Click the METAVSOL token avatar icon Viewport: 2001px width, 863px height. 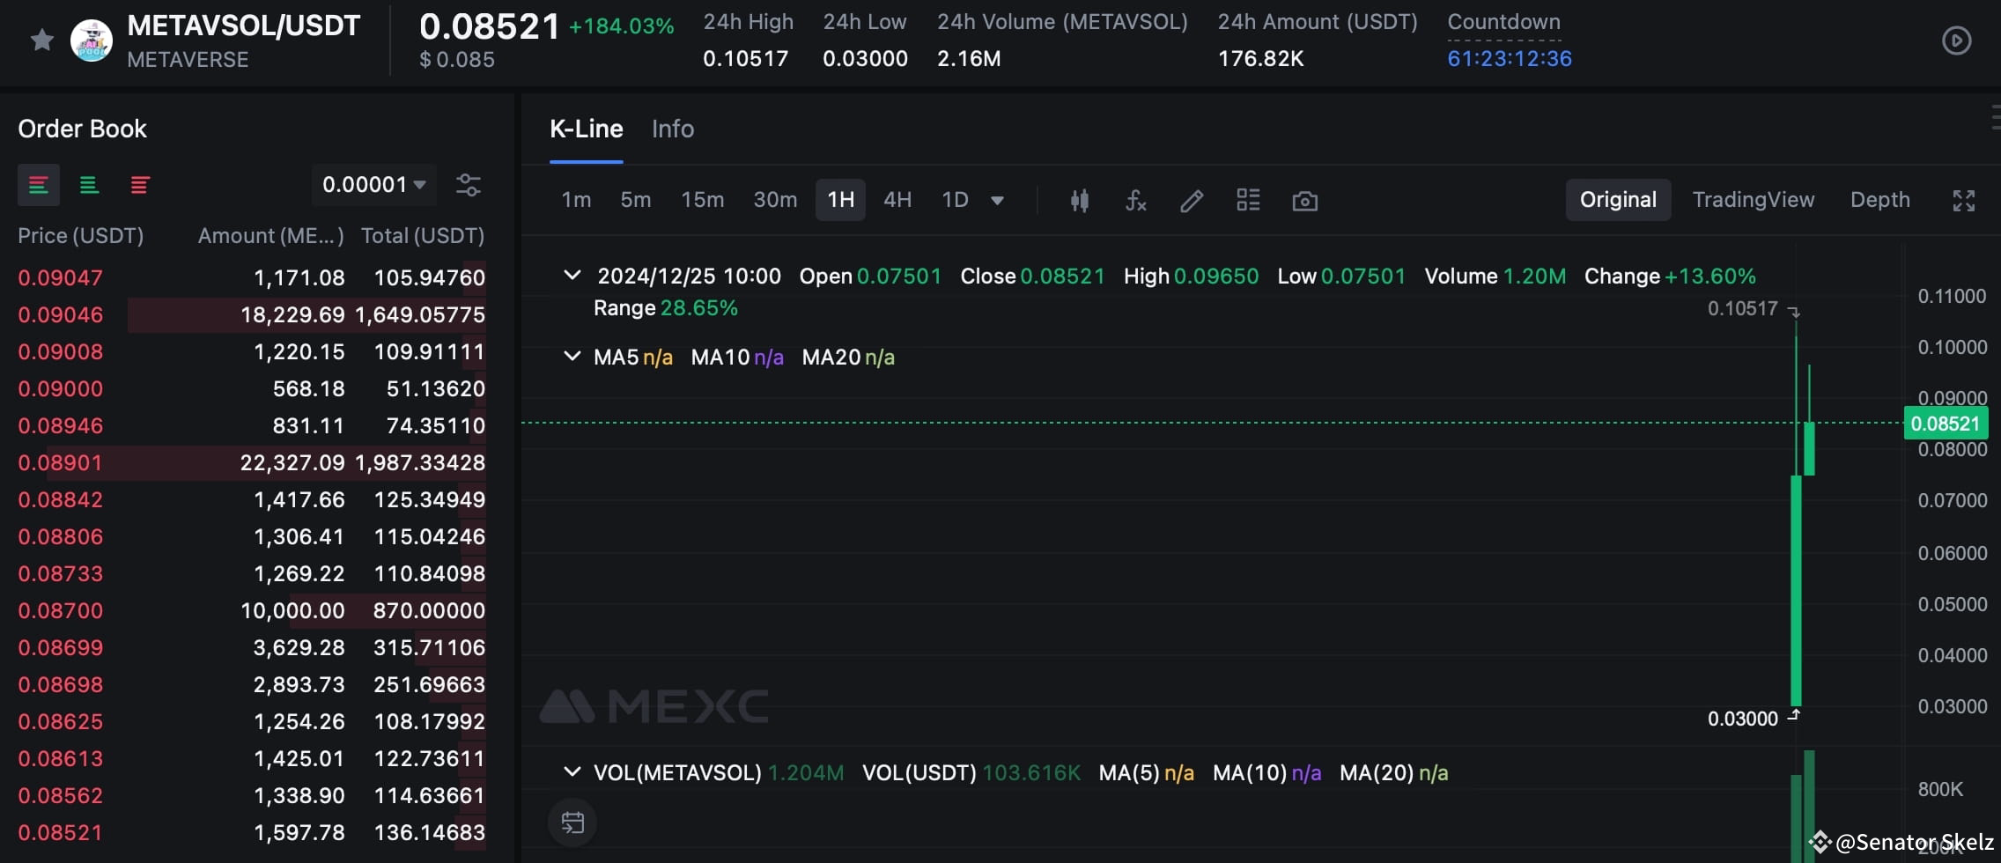pos(92,41)
